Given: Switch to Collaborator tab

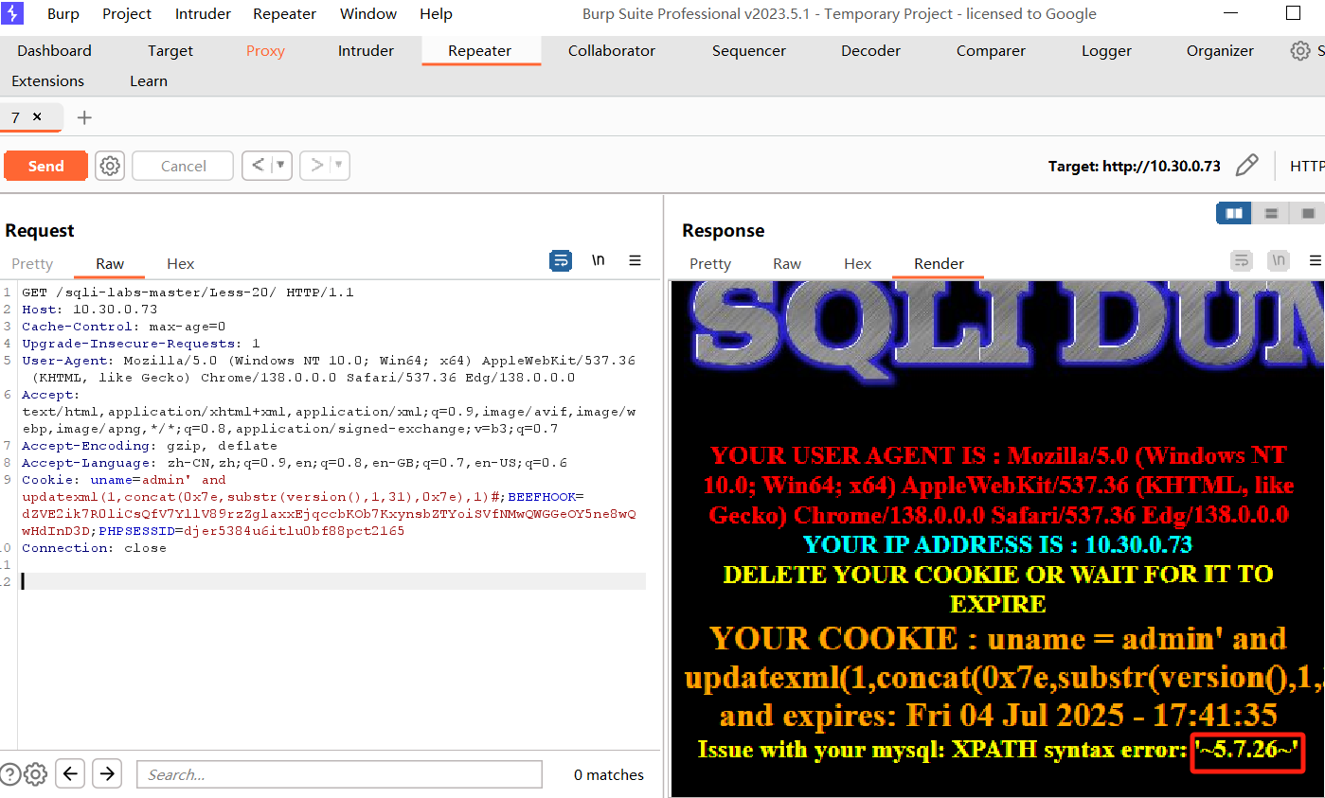Looking at the screenshot, I should pos(612,51).
